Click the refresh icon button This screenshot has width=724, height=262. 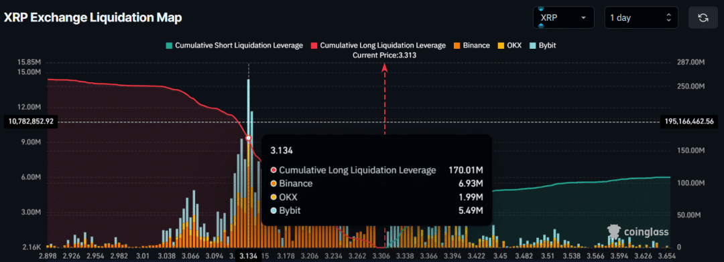(x=703, y=18)
